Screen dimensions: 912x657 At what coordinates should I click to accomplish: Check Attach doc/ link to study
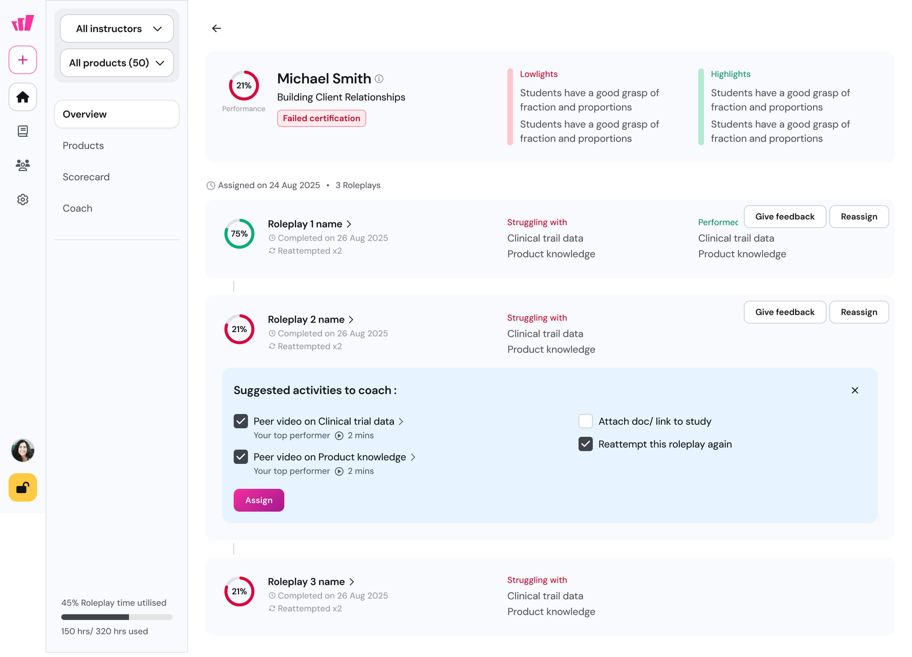pyautogui.click(x=585, y=421)
